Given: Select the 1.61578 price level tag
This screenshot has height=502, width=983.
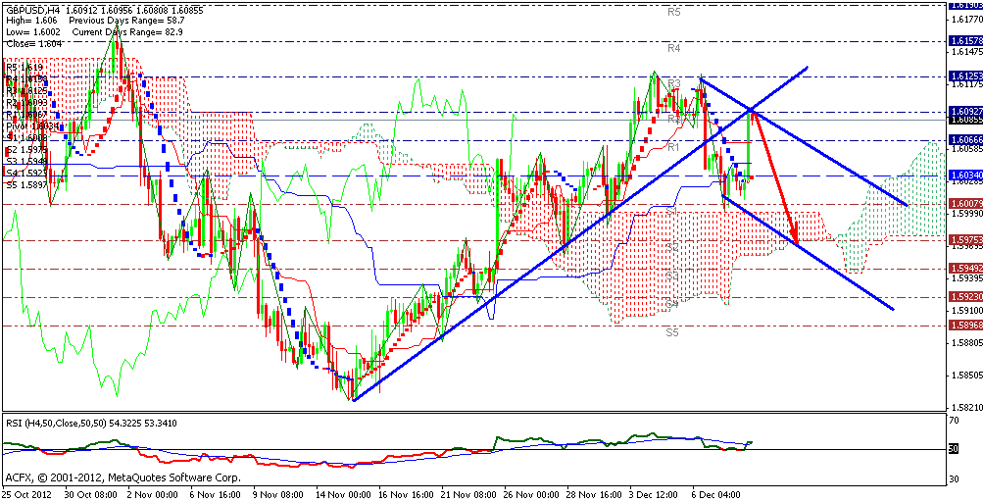Looking at the screenshot, I should pos(964,40).
